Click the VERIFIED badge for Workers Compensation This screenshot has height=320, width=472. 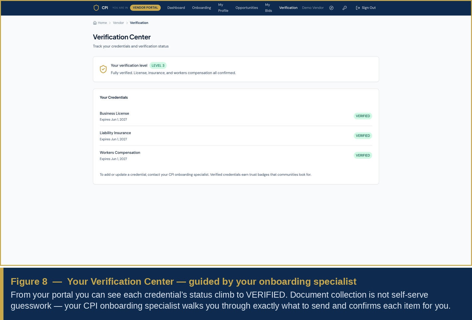click(363, 155)
